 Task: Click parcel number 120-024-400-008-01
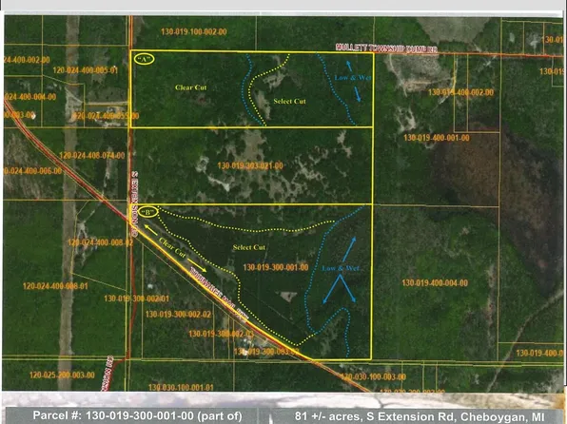pos(55,286)
